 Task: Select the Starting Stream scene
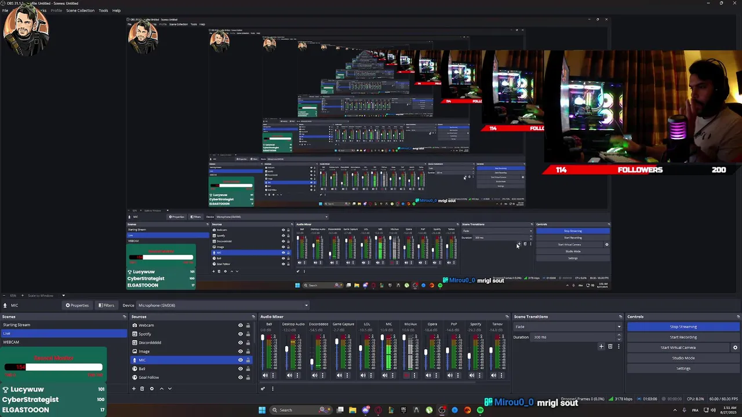coord(64,325)
